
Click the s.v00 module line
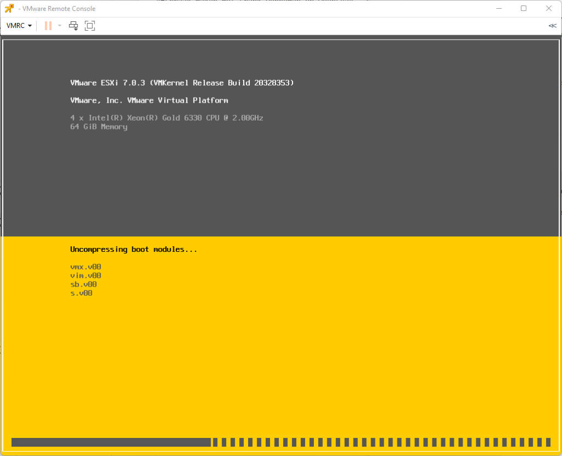point(81,293)
